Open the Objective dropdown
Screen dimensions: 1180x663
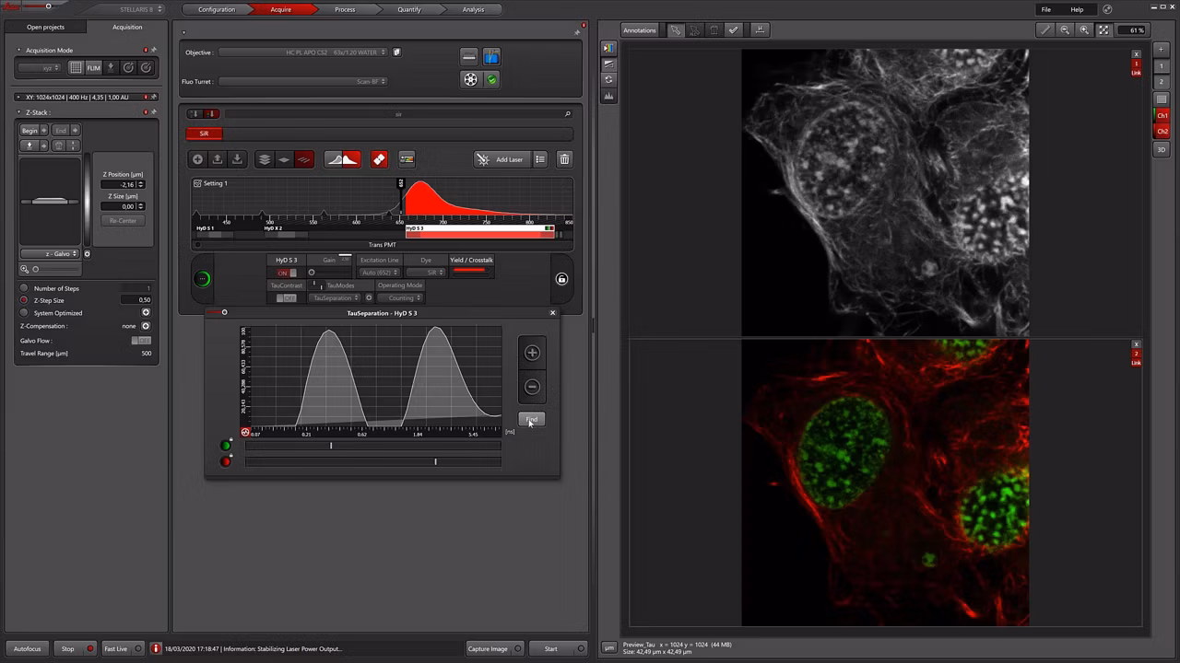tap(302, 52)
